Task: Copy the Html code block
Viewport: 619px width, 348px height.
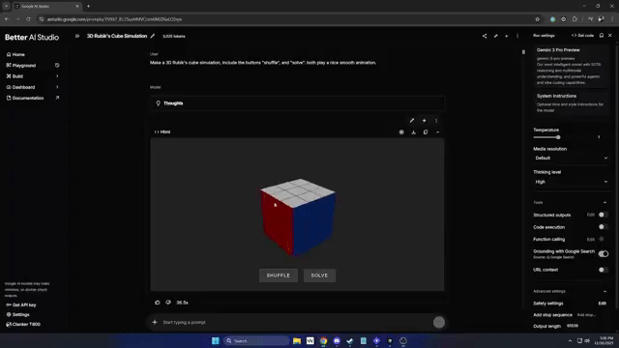Action: [426, 132]
